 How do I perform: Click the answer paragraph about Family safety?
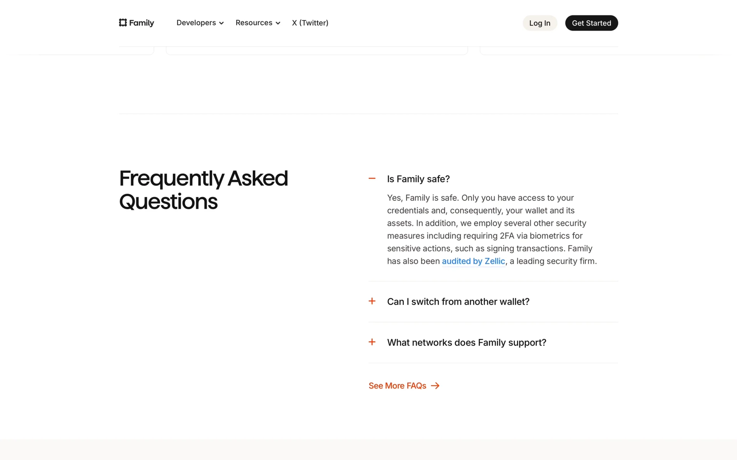point(491,229)
